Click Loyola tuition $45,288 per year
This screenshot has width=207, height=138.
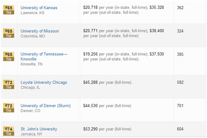tap(107, 82)
